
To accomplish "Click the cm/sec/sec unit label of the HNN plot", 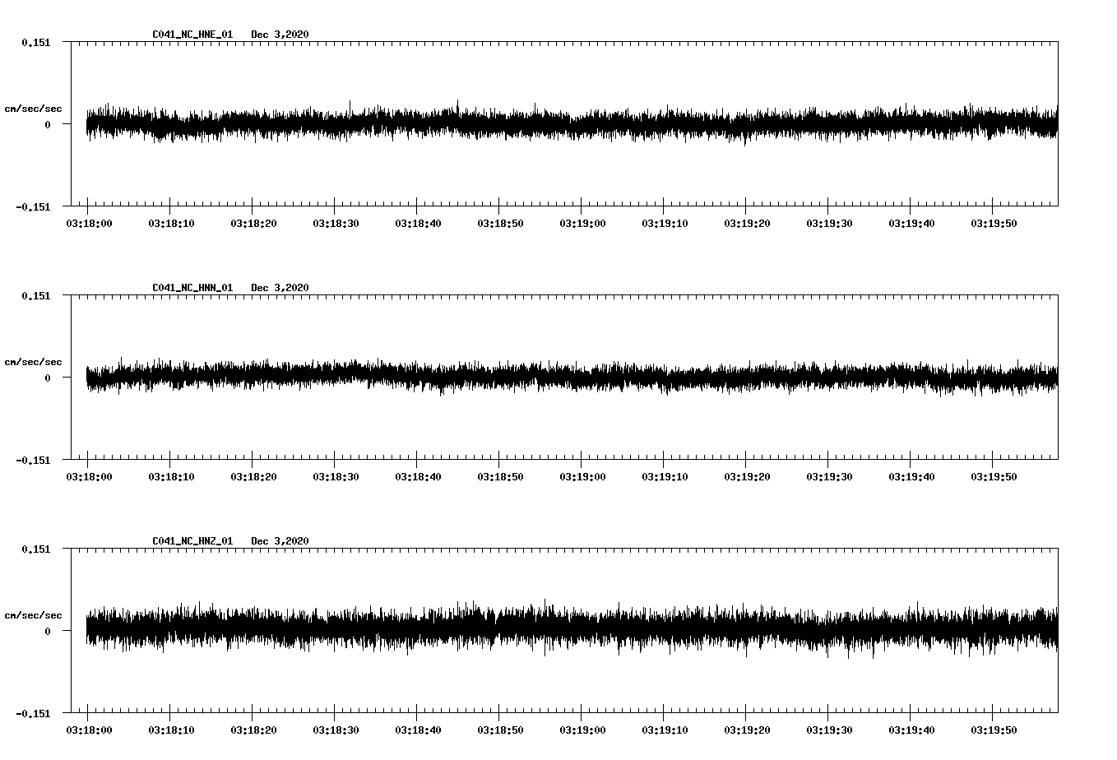I will coord(33,361).
